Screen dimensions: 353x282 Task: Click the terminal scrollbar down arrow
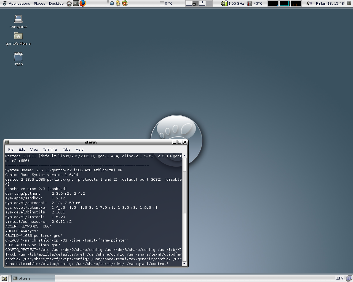(184, 264)
